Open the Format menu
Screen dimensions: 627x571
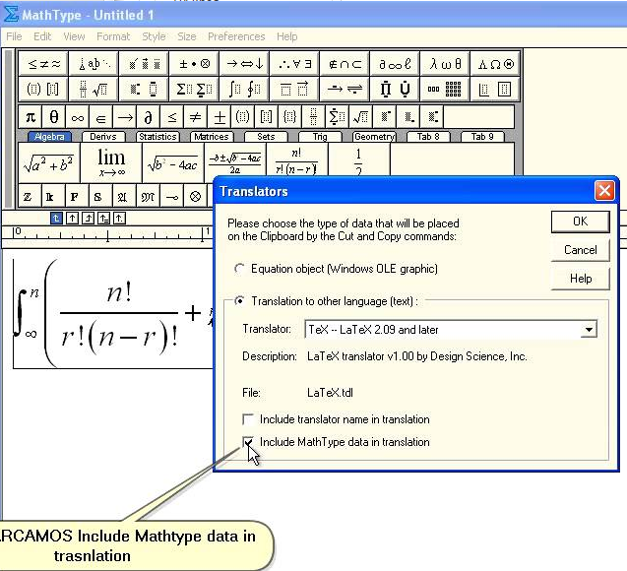coord(113,36)
